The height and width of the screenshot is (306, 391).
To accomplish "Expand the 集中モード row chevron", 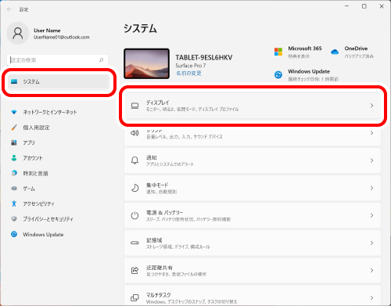I will pyautogui.click(x=371, y=188).
